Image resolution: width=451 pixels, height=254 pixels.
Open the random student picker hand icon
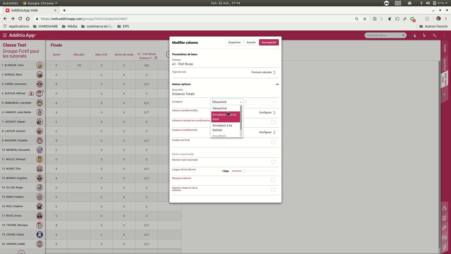414,35
